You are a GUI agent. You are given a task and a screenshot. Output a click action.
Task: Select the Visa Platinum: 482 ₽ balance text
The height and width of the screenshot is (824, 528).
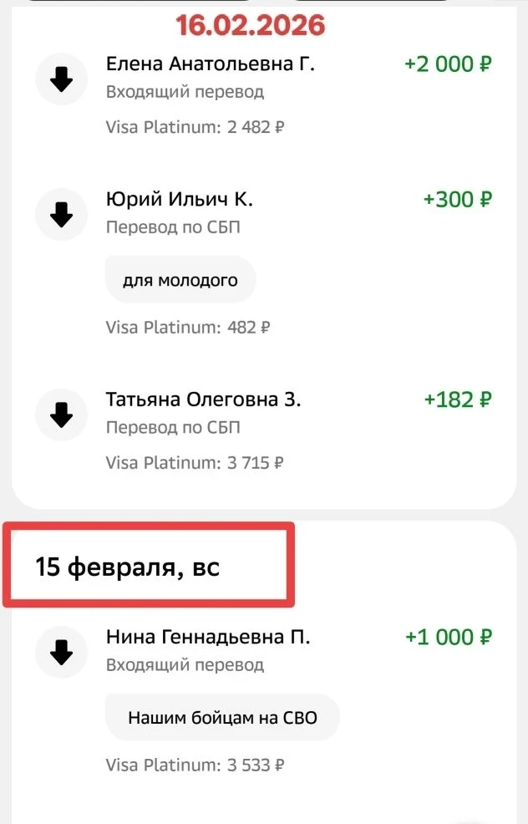pos(188,328)
